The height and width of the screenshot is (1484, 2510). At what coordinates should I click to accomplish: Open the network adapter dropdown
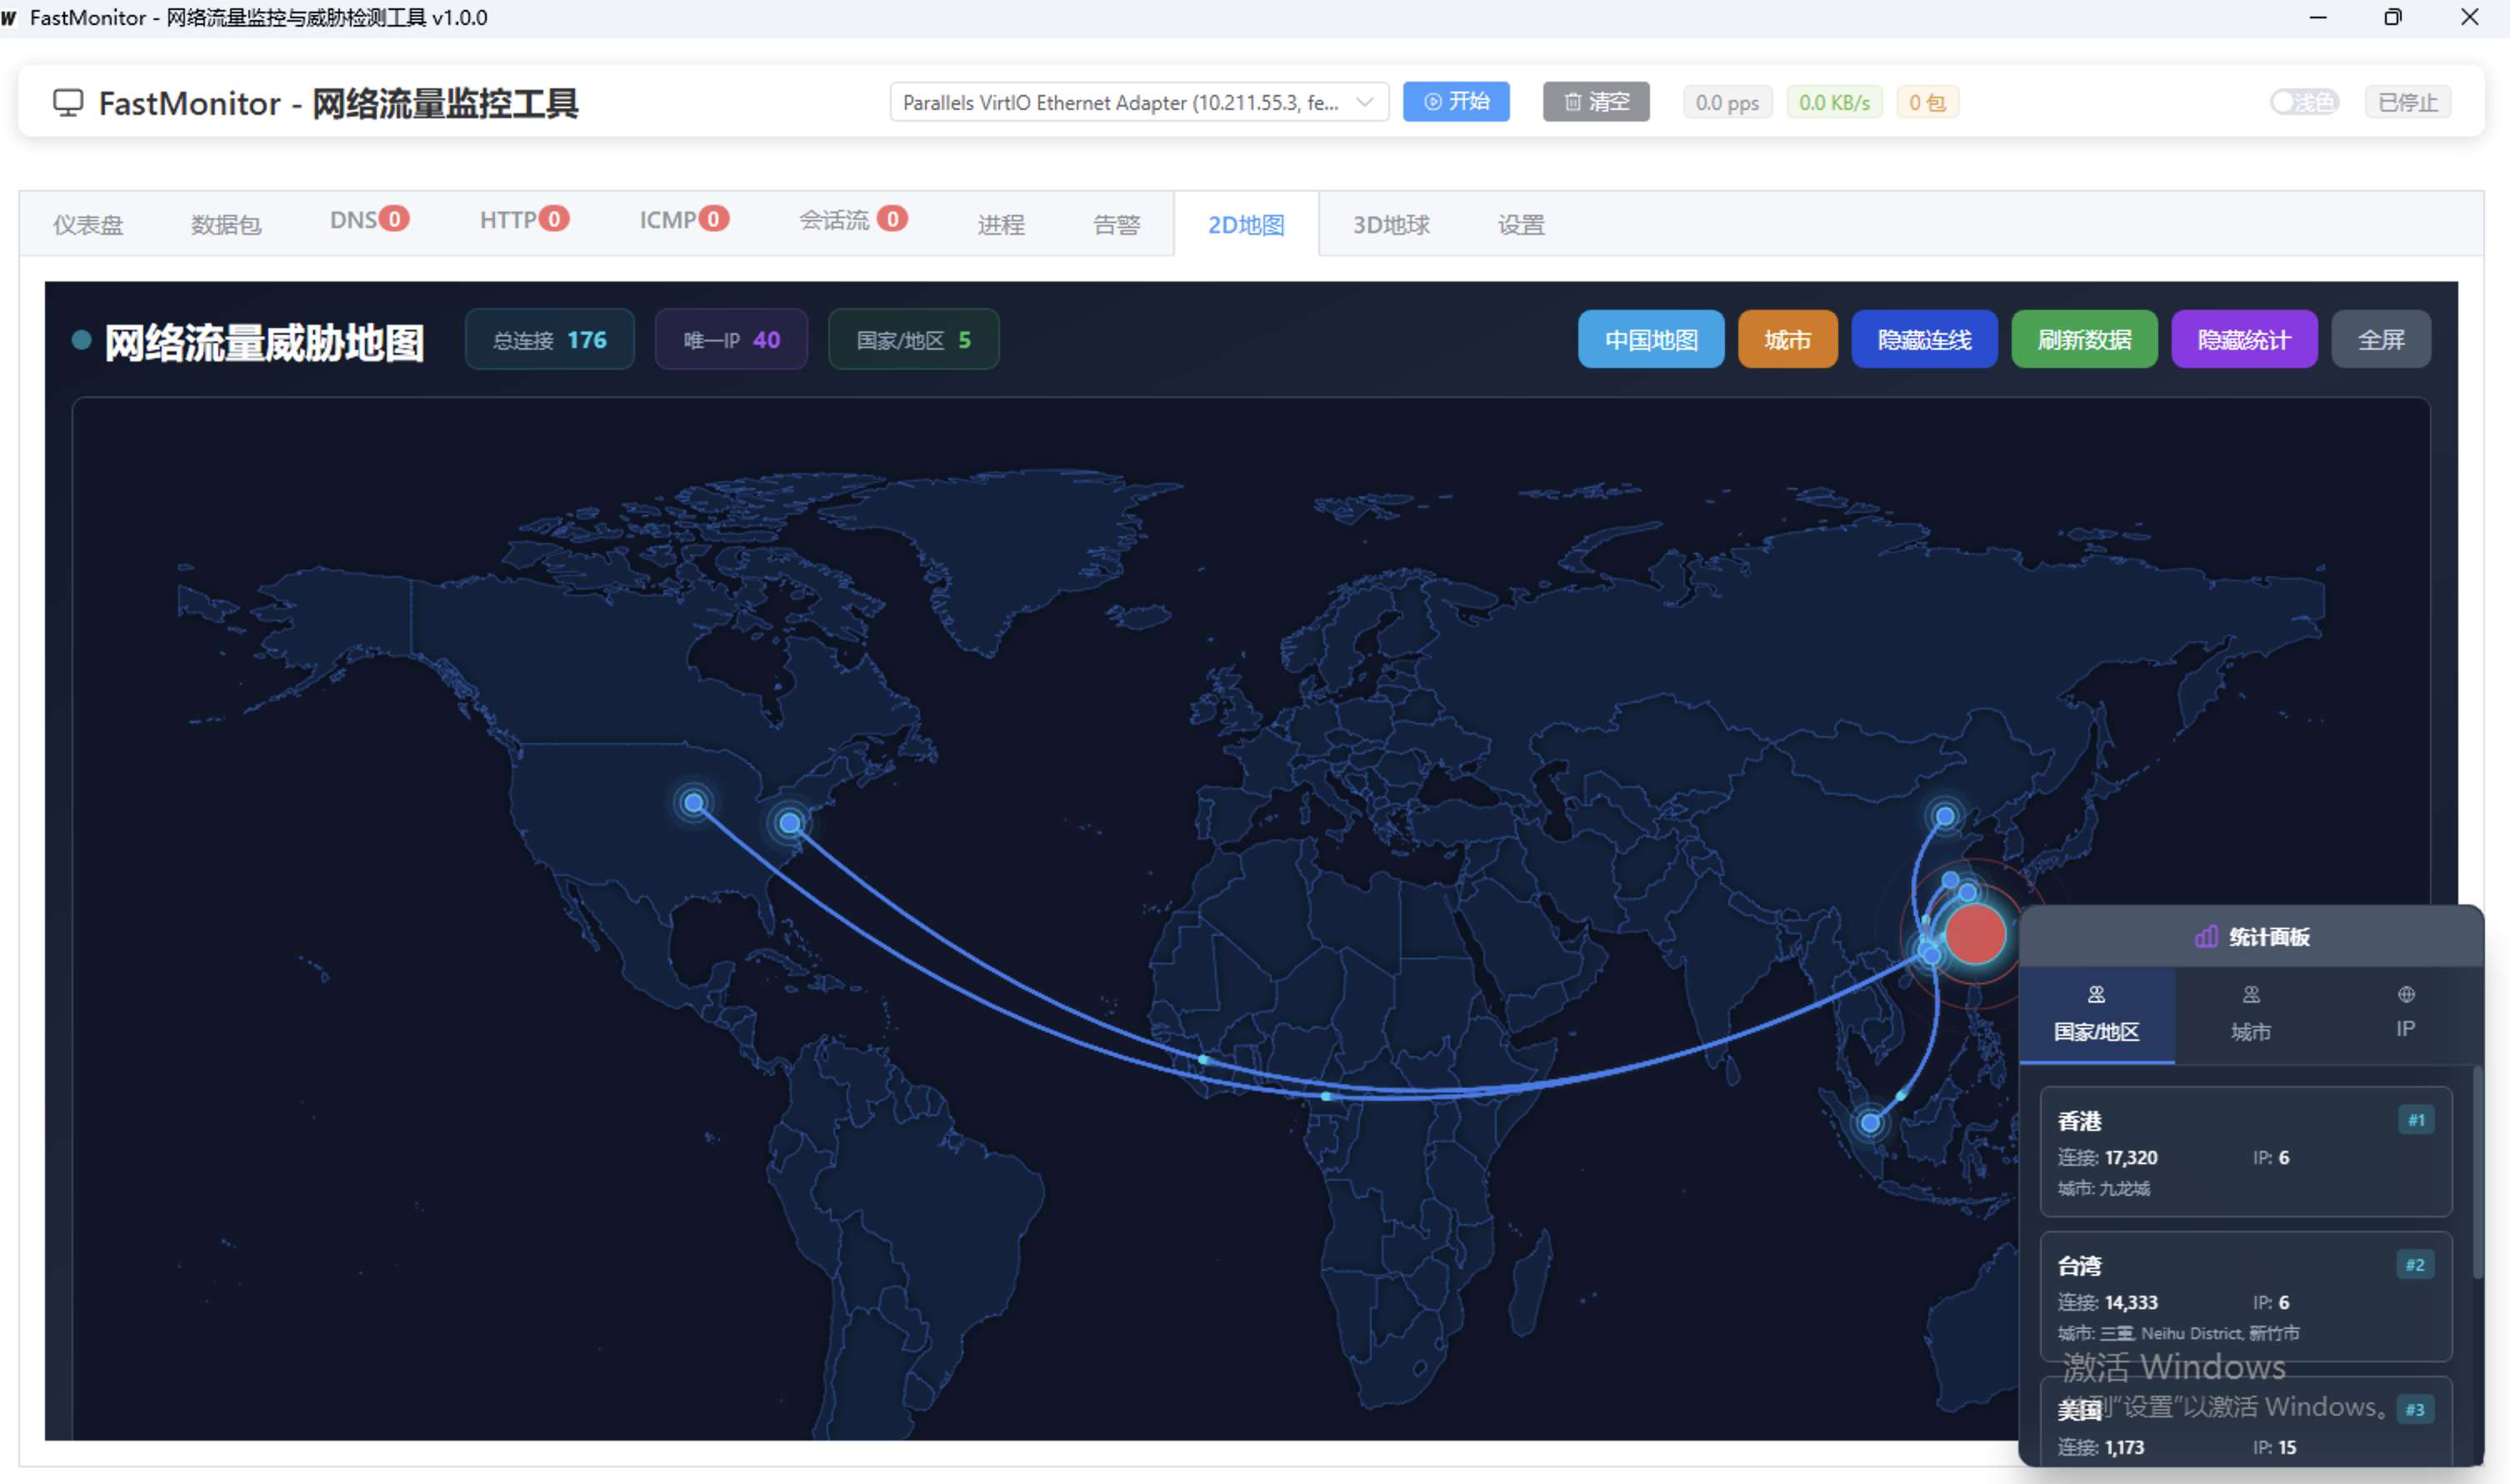tap(1121, 103)
